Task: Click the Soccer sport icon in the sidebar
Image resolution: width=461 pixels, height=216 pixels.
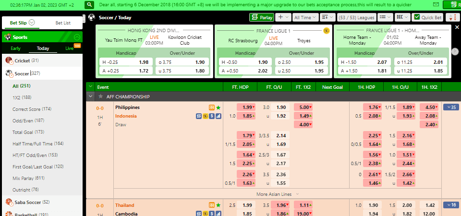Action: (9, 73)
